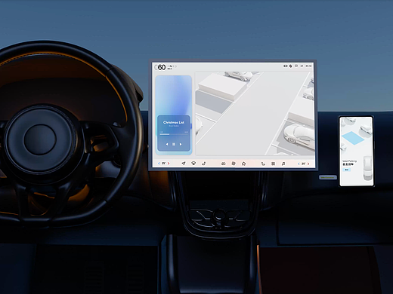The height and width of the screenshot is (294, 393).
Task: Select the parked car in map view
Action: pos(299,135)
